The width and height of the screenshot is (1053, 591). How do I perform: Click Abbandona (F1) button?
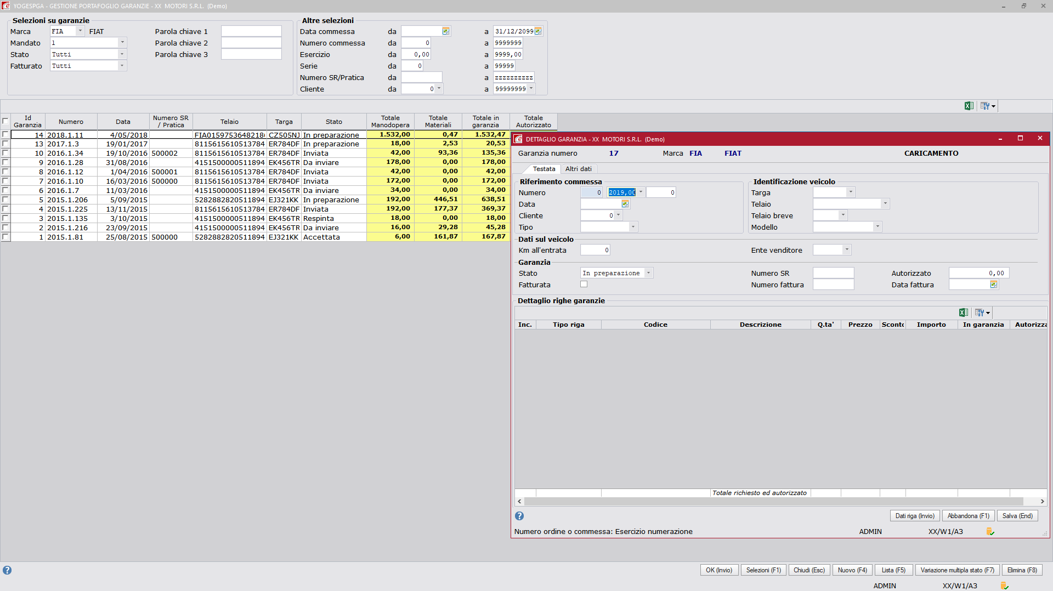969,516
